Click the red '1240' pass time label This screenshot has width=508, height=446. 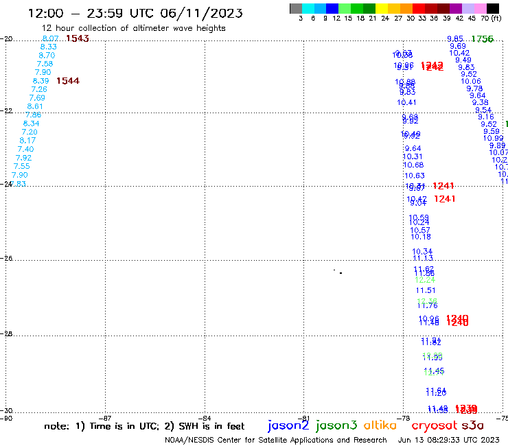pos(457,320)
